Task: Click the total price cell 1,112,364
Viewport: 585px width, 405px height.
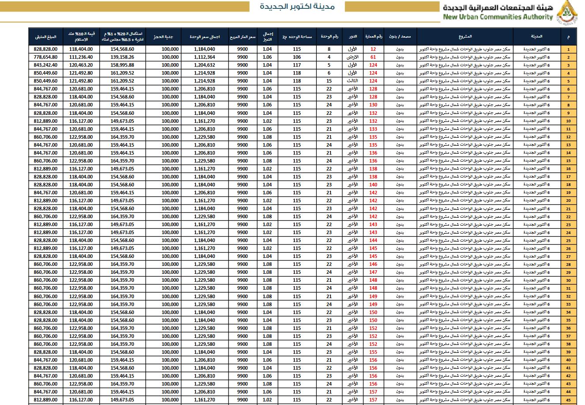Action: (x=204, y=57)
